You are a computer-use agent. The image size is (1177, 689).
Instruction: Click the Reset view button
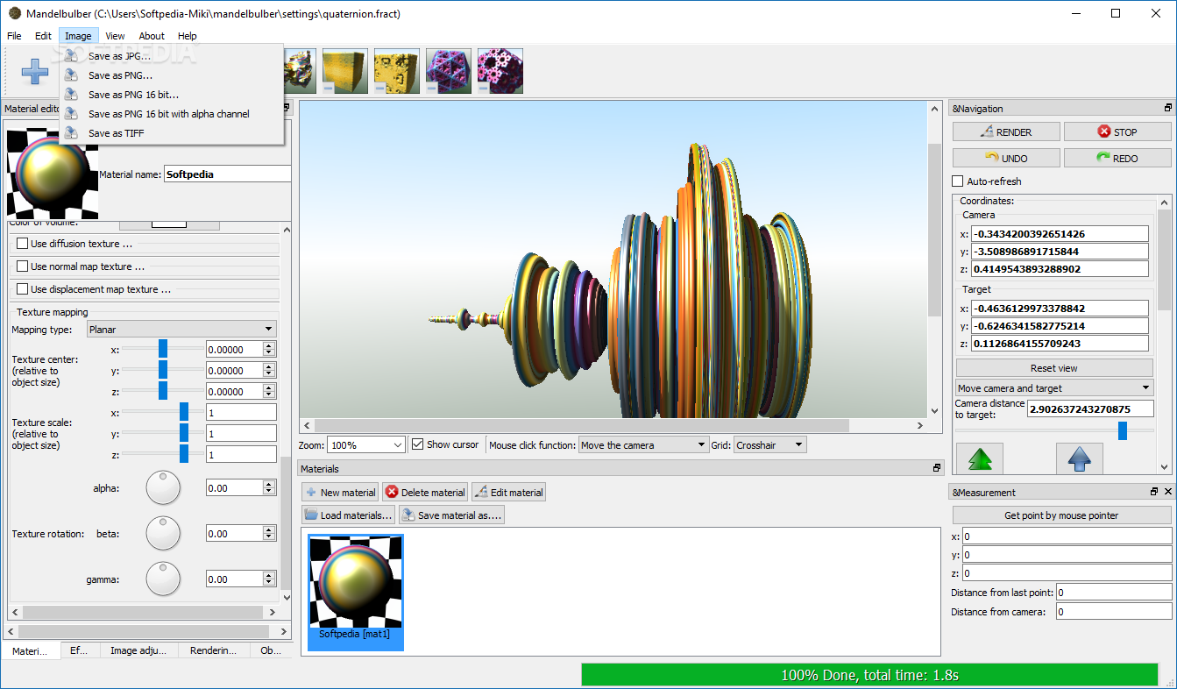[1054, 367]
